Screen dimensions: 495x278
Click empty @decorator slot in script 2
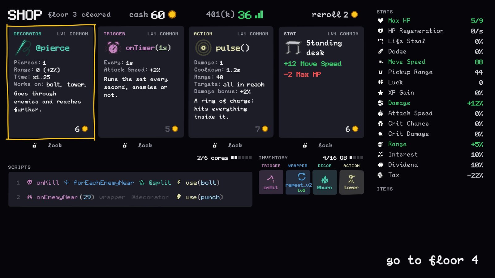coord(150,197)
